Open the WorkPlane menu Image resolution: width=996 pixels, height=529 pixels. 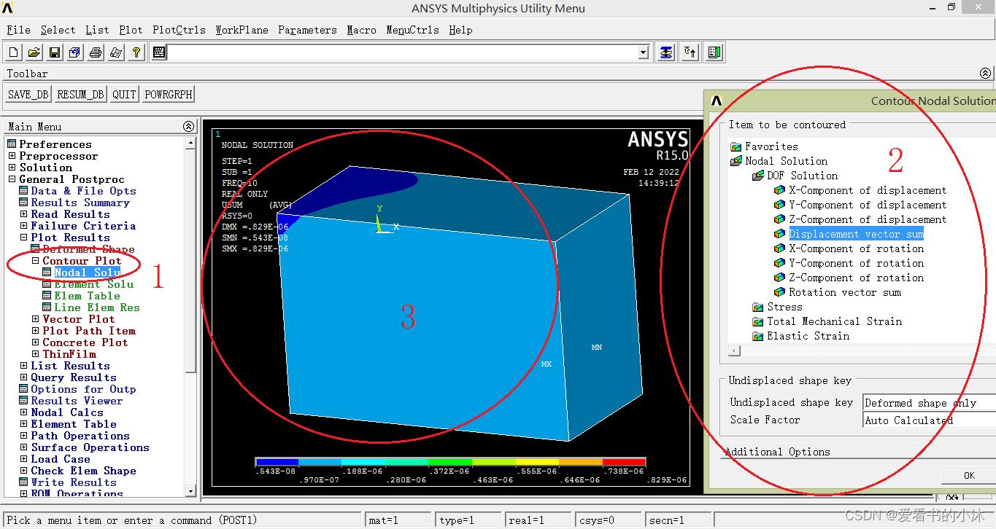pos(242,30)
